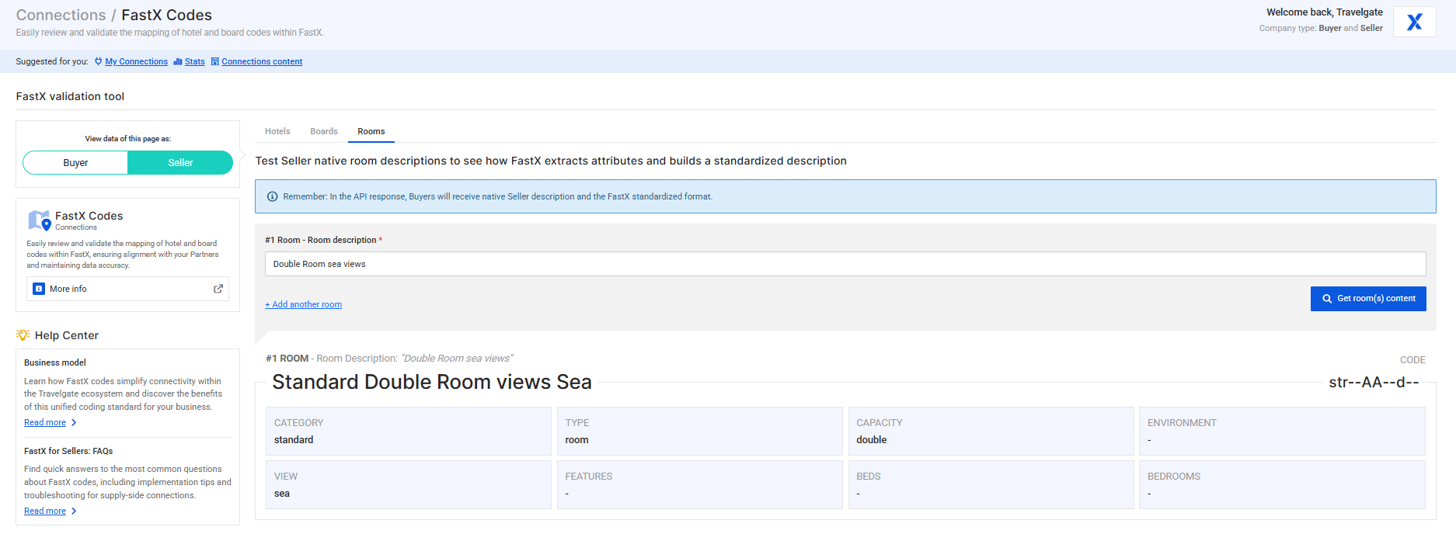
Task: Click the VIEW value sea
Action: tap(282, 494)
